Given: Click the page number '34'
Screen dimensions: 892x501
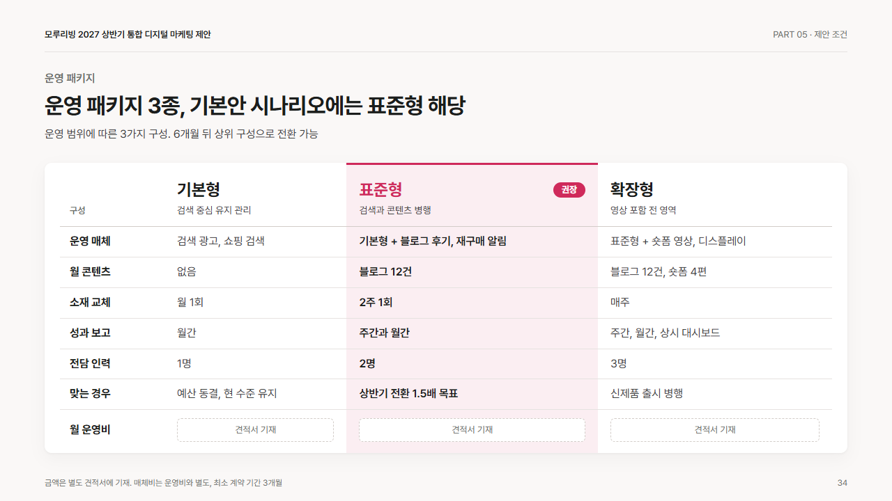Looking at the screenshot, I should click(843, 483).
